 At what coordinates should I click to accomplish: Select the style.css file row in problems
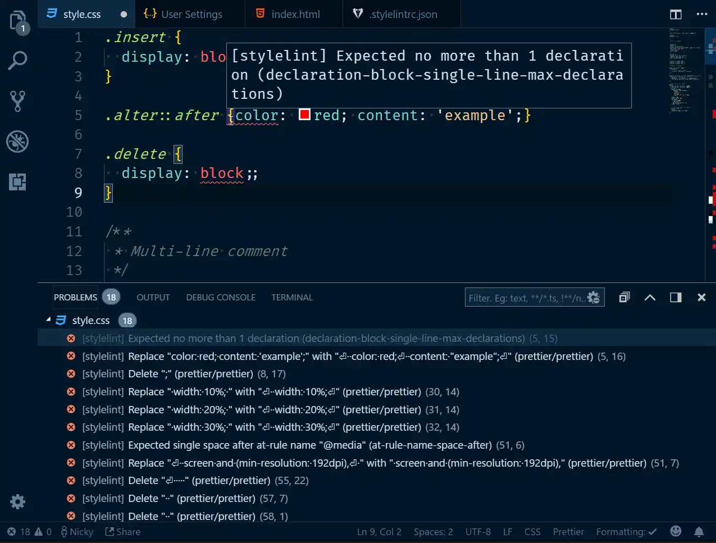tap(376, 321)
